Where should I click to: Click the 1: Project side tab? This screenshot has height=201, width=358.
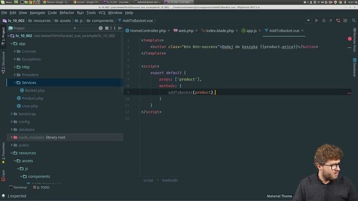(x=3, y=36)
